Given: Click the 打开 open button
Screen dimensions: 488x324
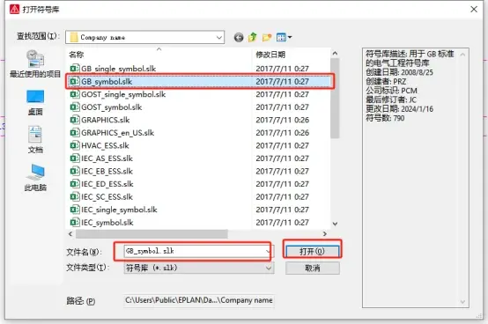Looking at the screenshot, I should pyautogui.click(x=312, y=251).
